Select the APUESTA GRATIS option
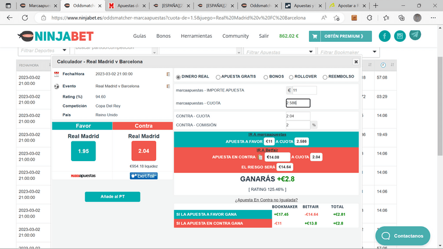This screenshot has height=249, width=443. click(218, 77)
